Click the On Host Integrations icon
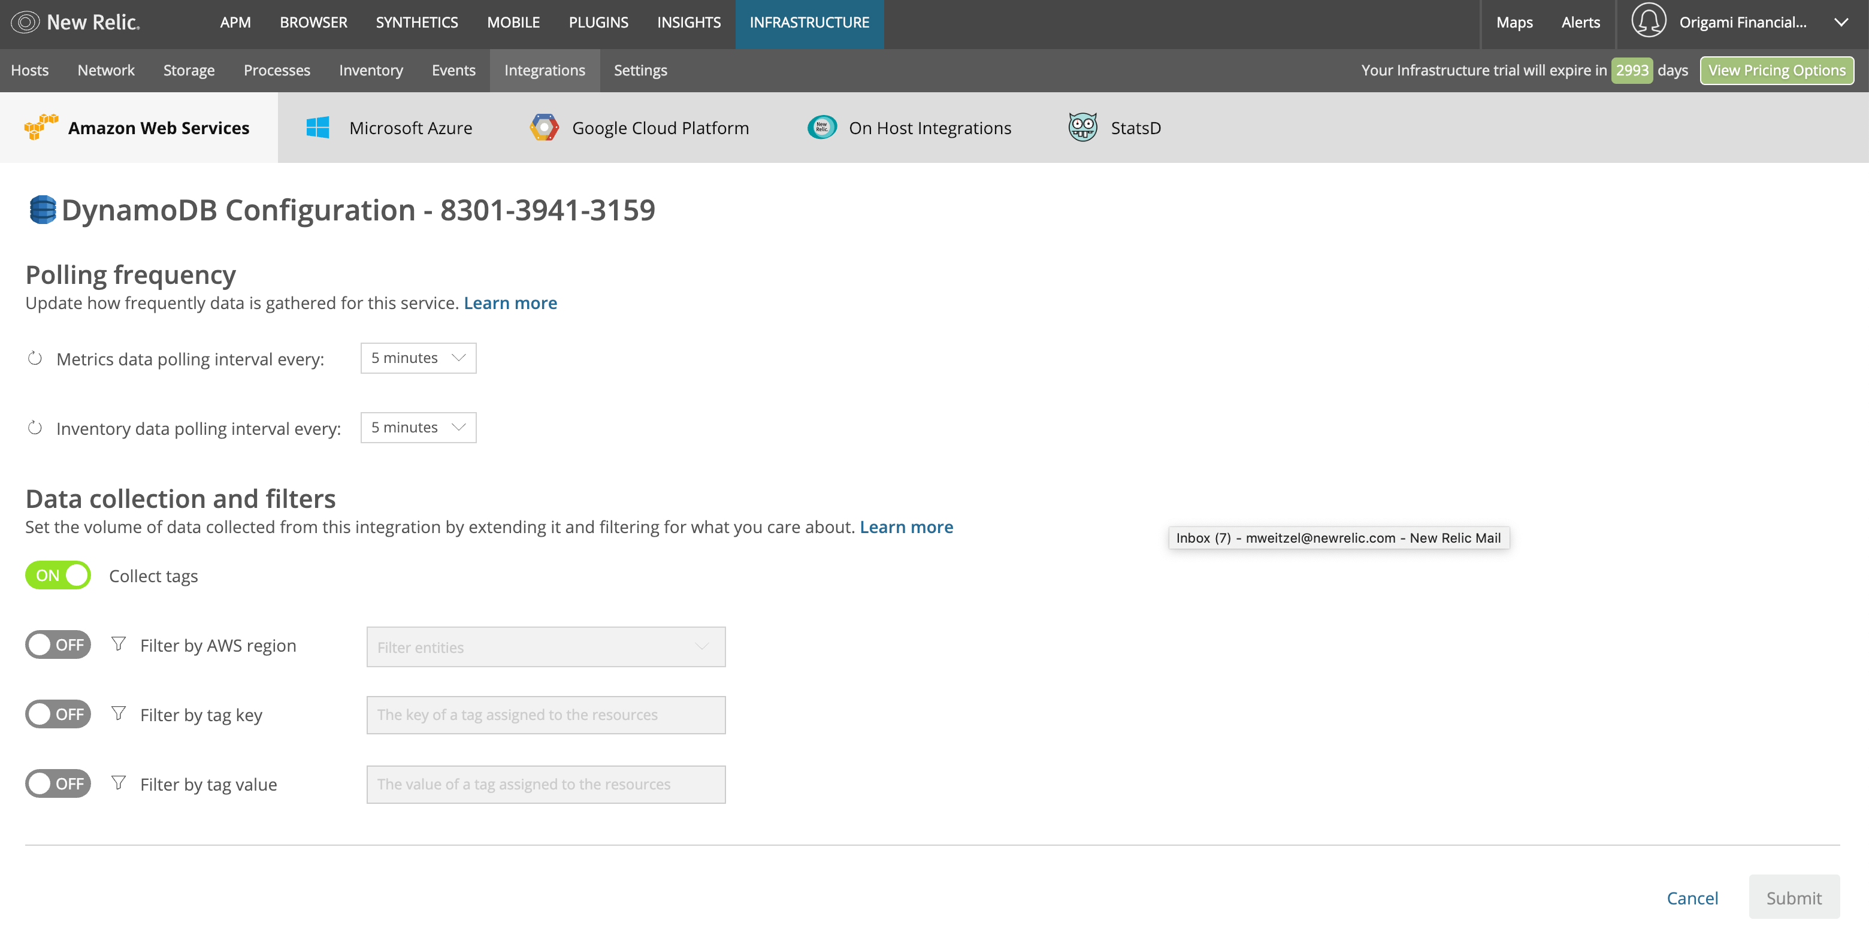This screenshot has width=1869, height=932. coord(821,128)
